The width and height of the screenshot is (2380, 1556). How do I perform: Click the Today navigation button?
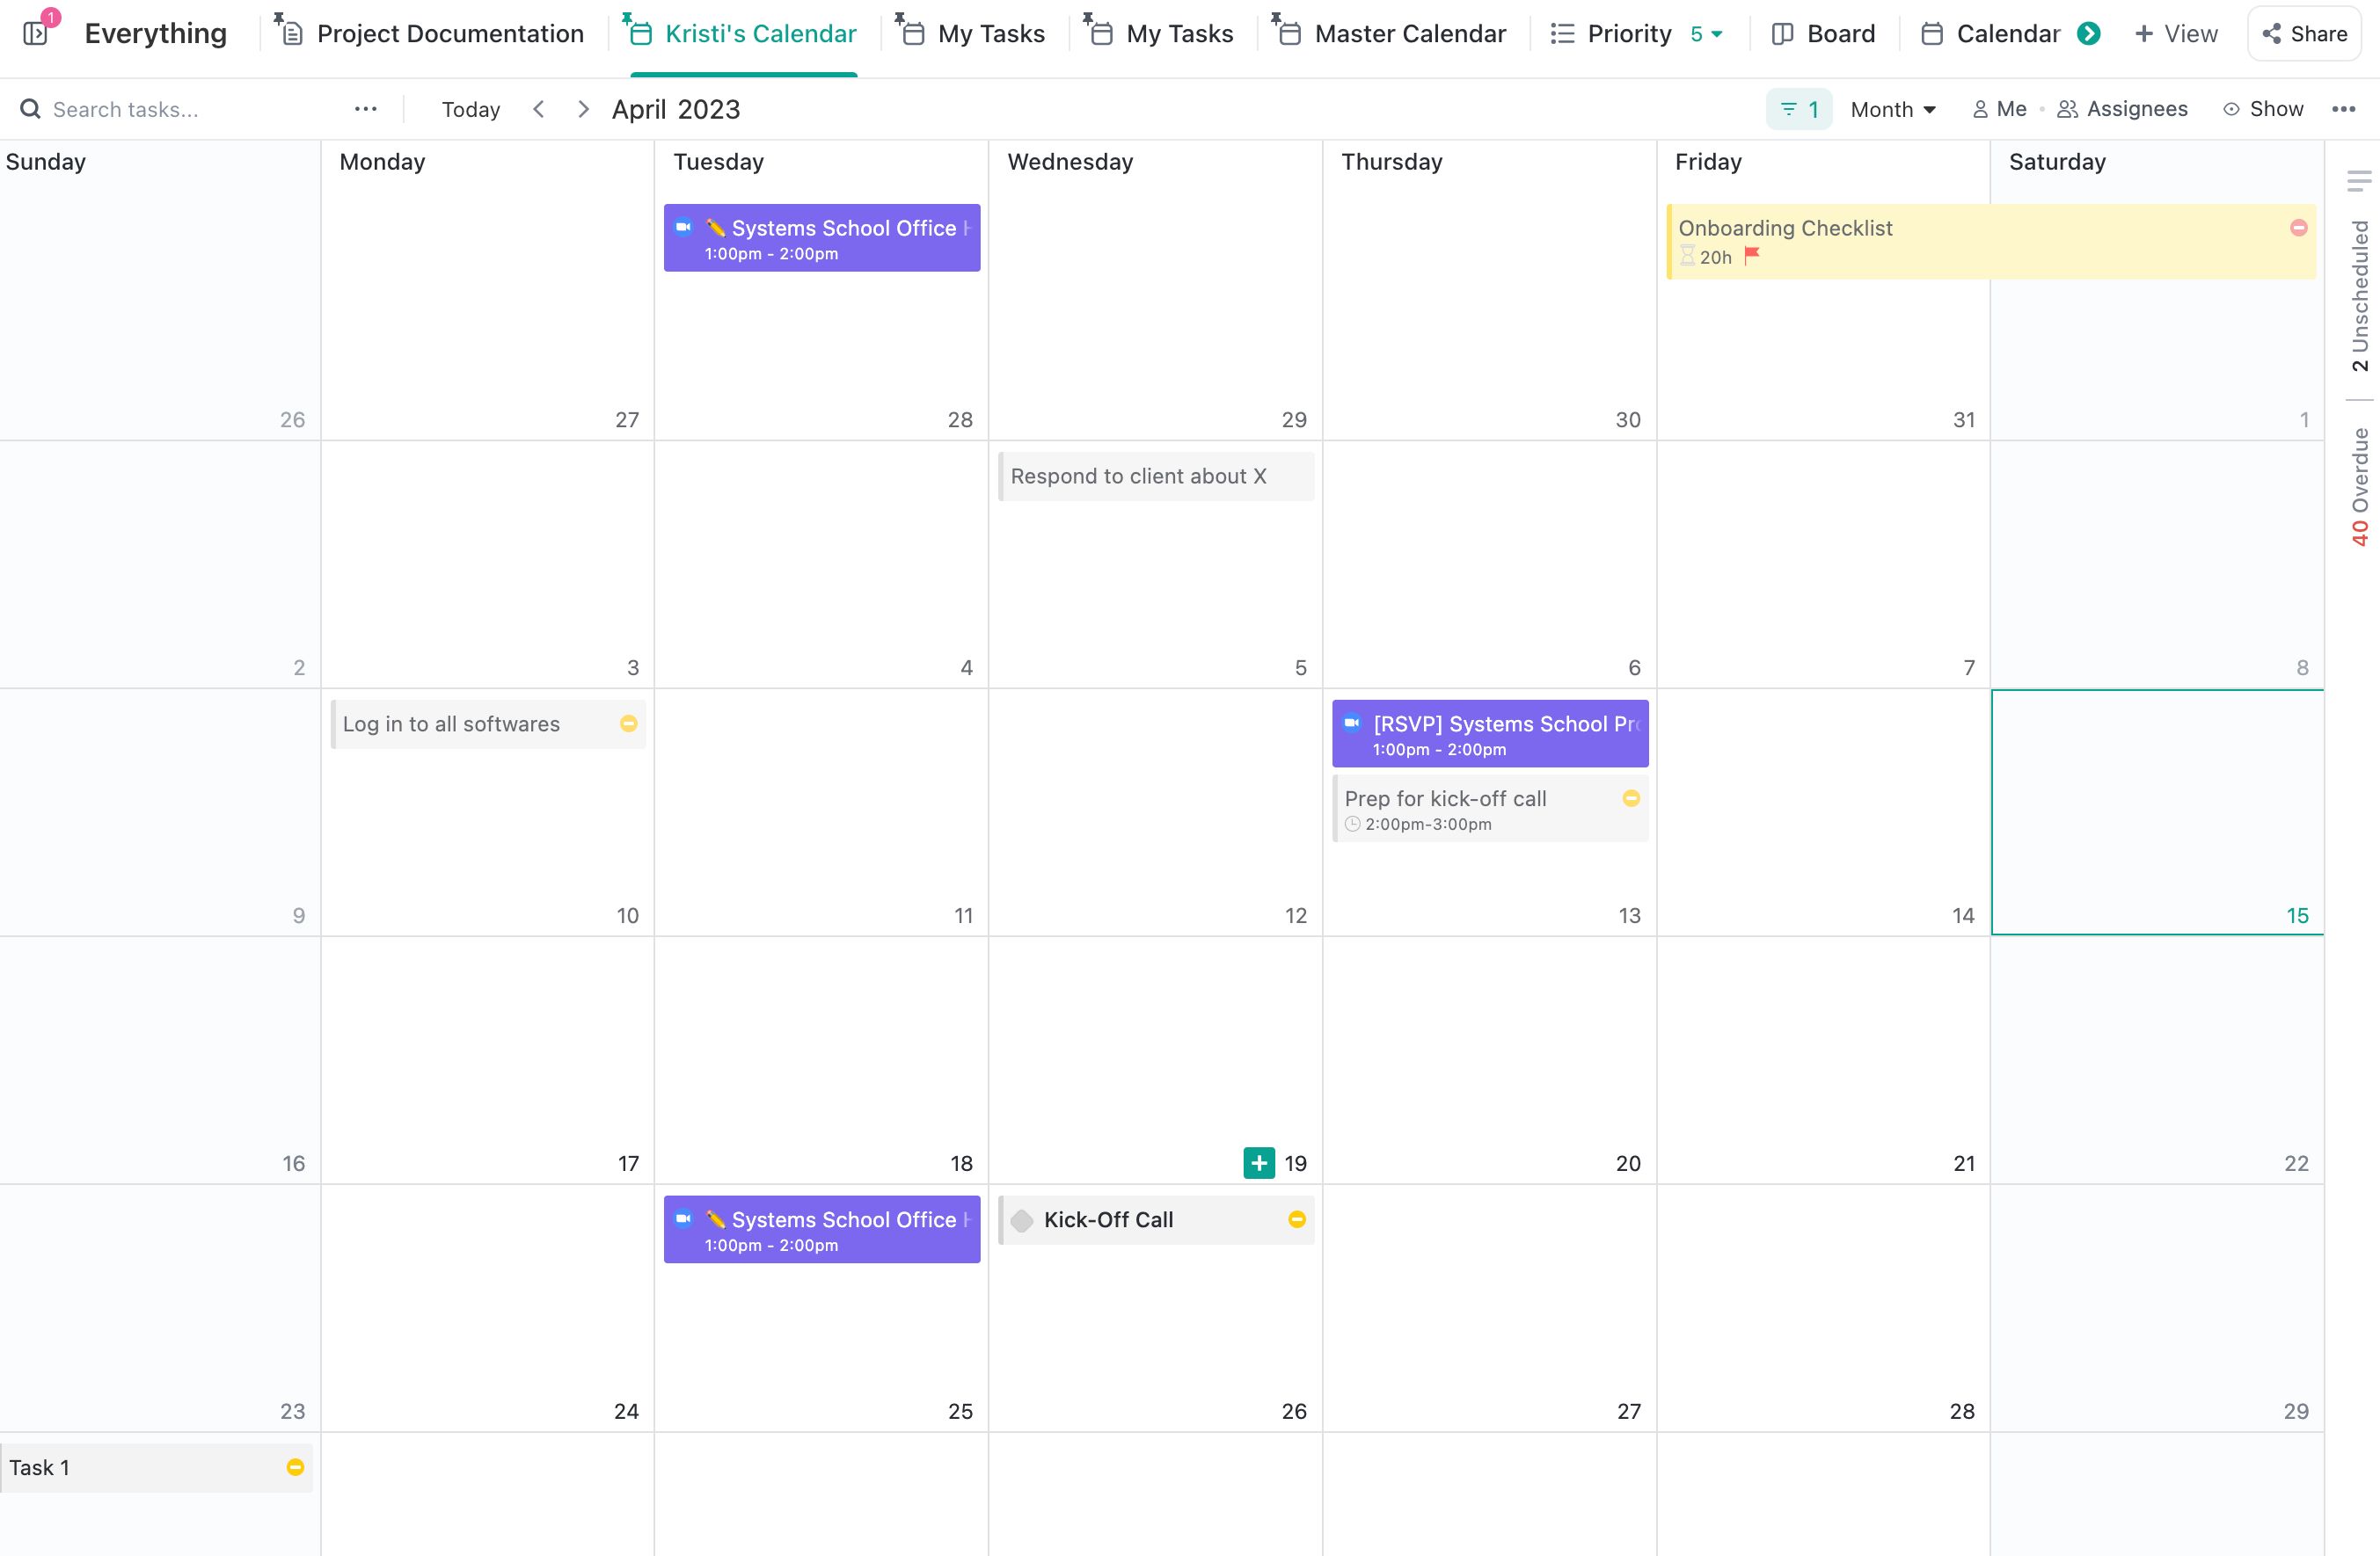469,109
